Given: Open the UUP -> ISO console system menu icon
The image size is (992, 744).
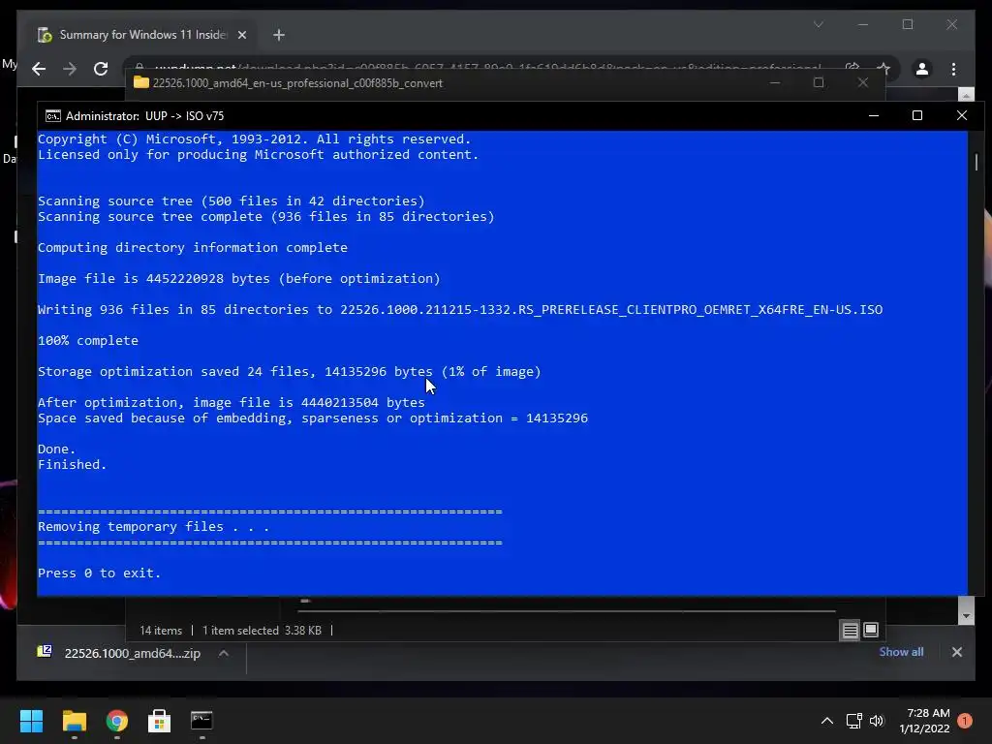Looking at the screenshot, I should (53, 116).
